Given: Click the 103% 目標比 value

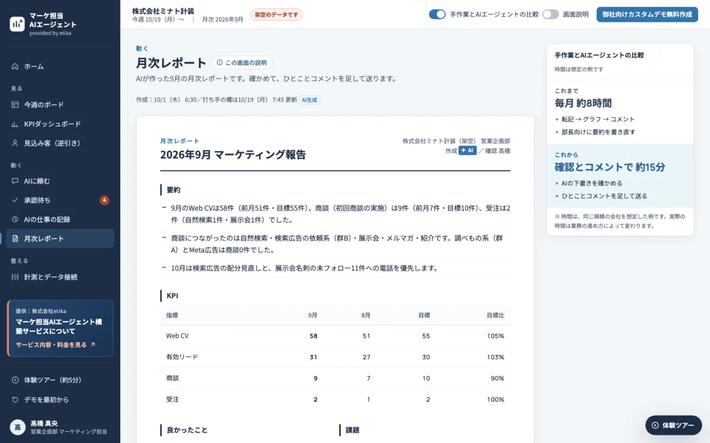Looking at the screenshot, I should (496, 357).
